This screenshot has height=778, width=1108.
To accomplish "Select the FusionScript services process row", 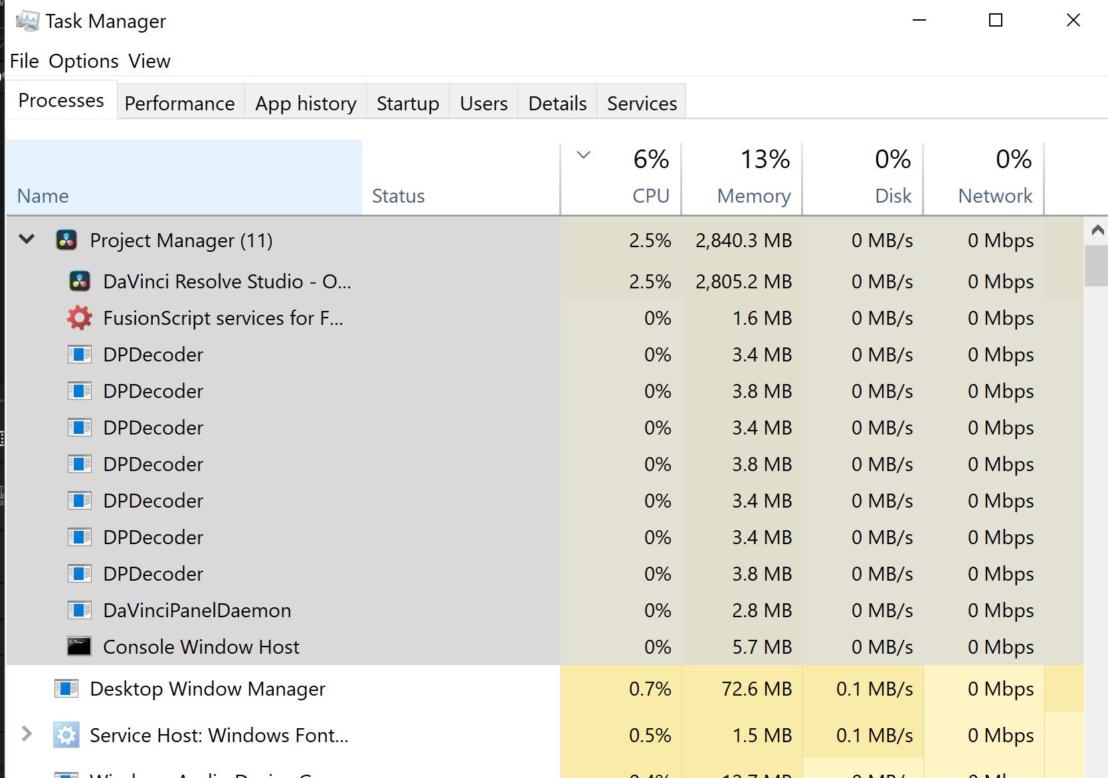I will pyautogui.click(x=545, y=318).
